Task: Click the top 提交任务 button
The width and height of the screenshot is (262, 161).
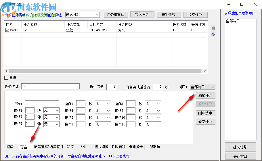Action: 195,15
